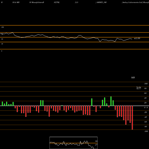Select the longest red bar at far right
Screen dimensions: 149x149
(x=132, y=118)
